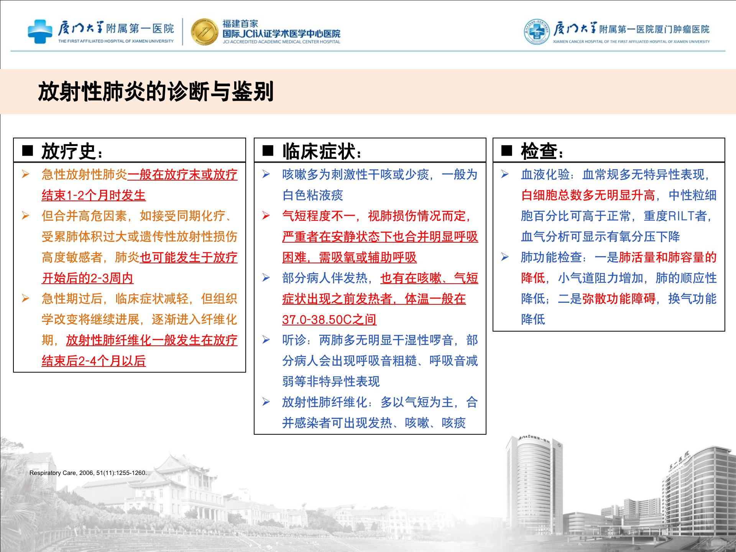Click the arrow bullet before 血液化验
The width and height of the screenshot is (736, 552).
505,174
